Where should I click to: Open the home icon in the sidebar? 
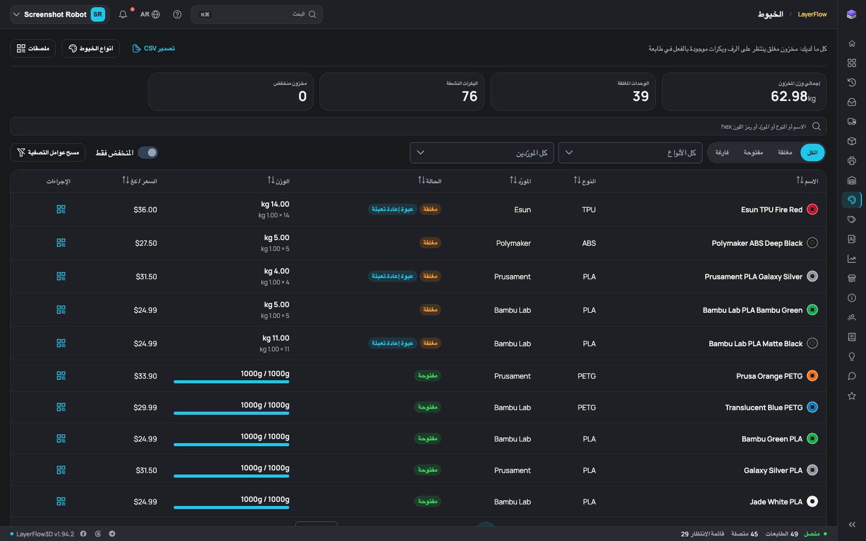pyautogui.click(x=852, y=43)
